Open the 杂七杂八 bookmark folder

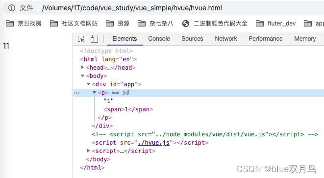[x=155, y=24]
